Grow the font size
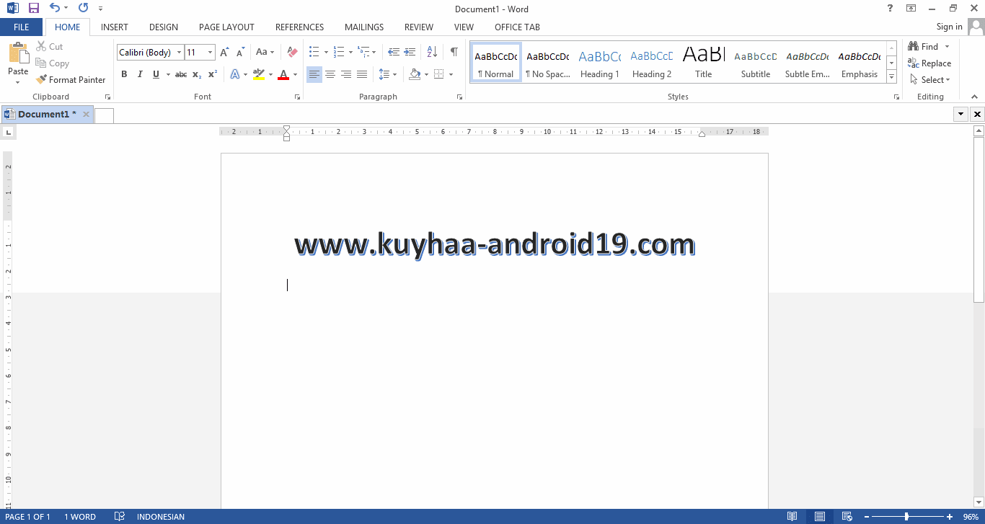Viewport: 985px width, 524px height. tap(224, 53)
